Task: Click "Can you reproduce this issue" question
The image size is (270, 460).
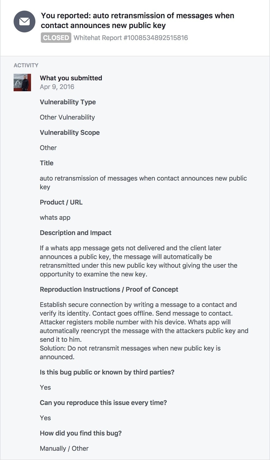Action: [103, 403]
